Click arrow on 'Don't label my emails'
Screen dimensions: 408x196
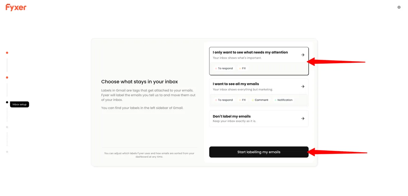[x=303, y=119]
